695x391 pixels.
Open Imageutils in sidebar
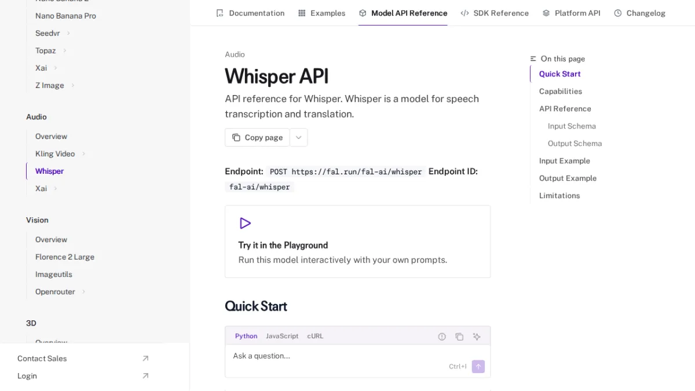(54, 274)
